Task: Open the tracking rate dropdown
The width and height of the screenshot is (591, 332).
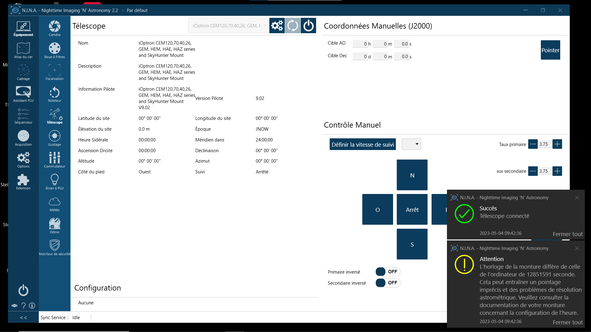Action: [411, 144]
